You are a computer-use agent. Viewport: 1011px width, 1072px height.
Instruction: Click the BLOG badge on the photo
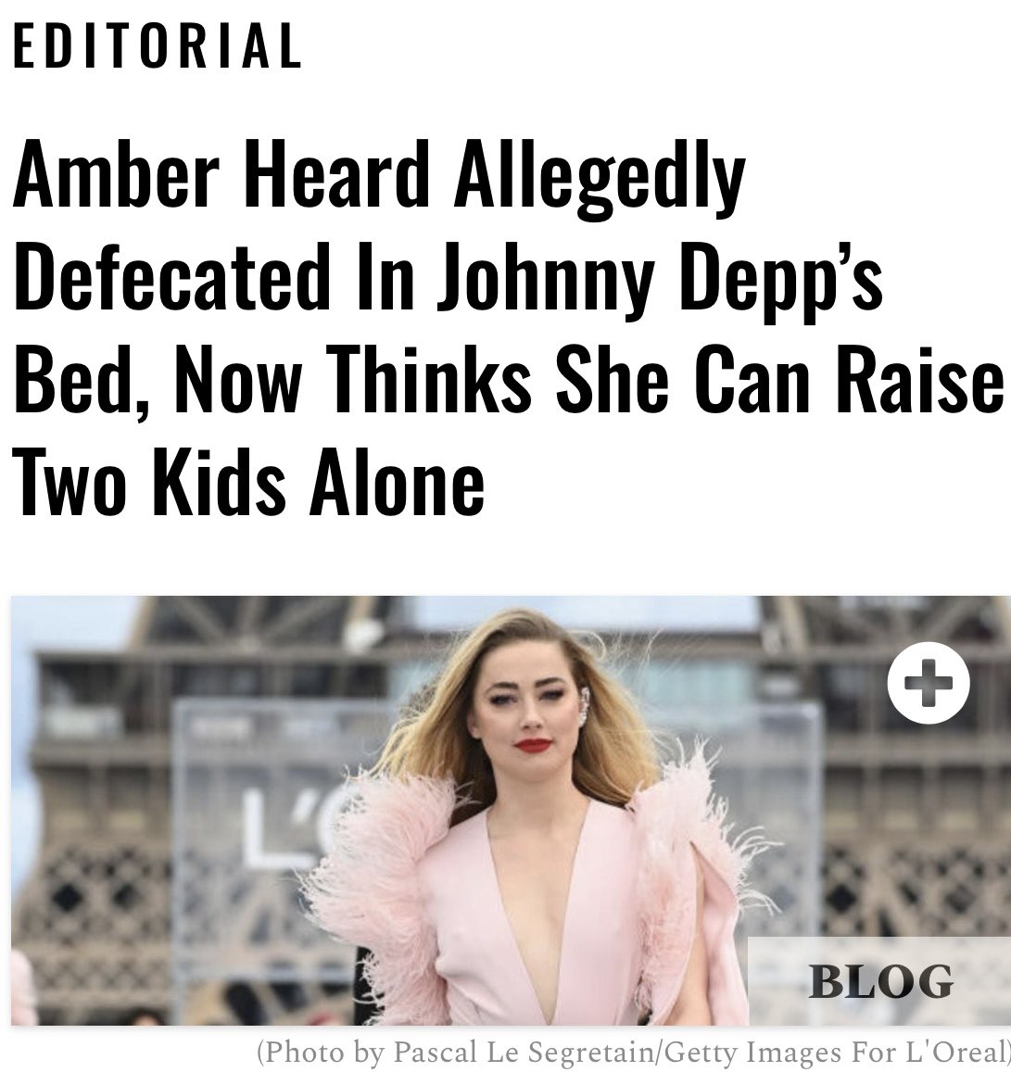(879, 981)
